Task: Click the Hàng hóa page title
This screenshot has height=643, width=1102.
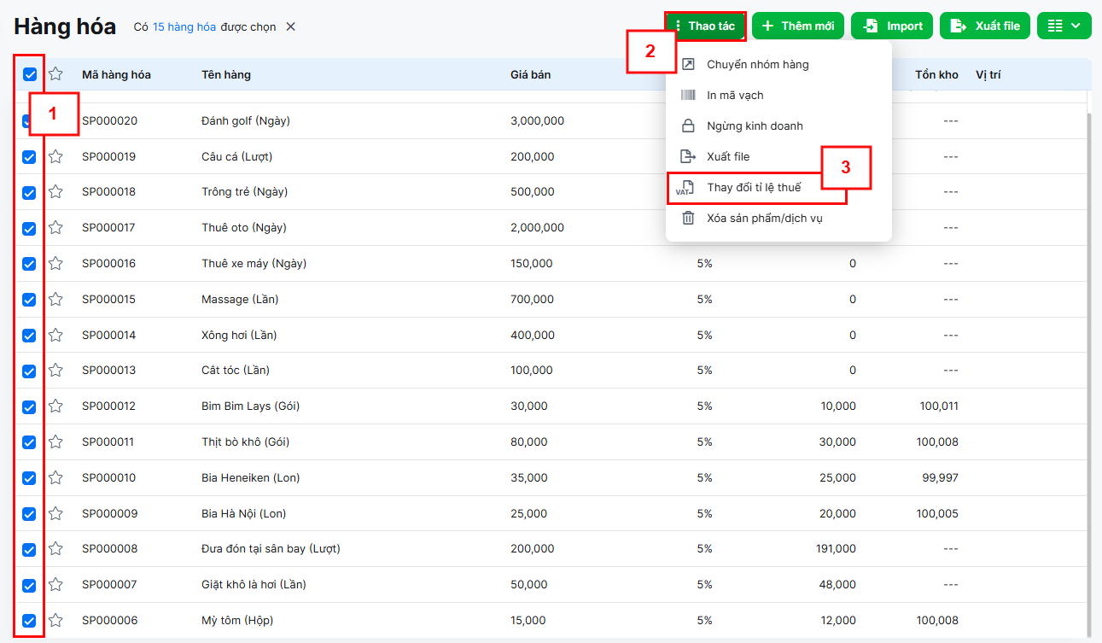Action: point(65,26)
